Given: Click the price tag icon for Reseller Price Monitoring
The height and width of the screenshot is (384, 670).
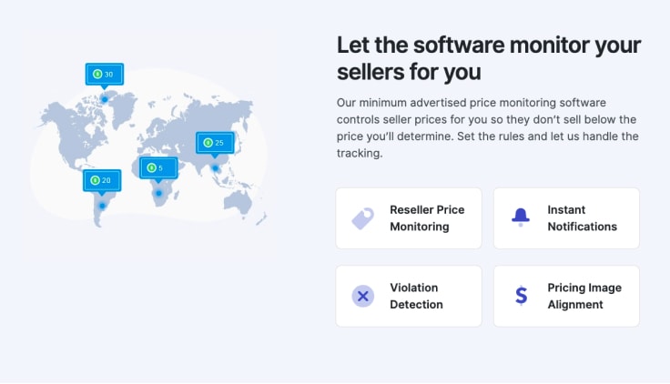Looking at the screenshot, I should tap(362, 218).
